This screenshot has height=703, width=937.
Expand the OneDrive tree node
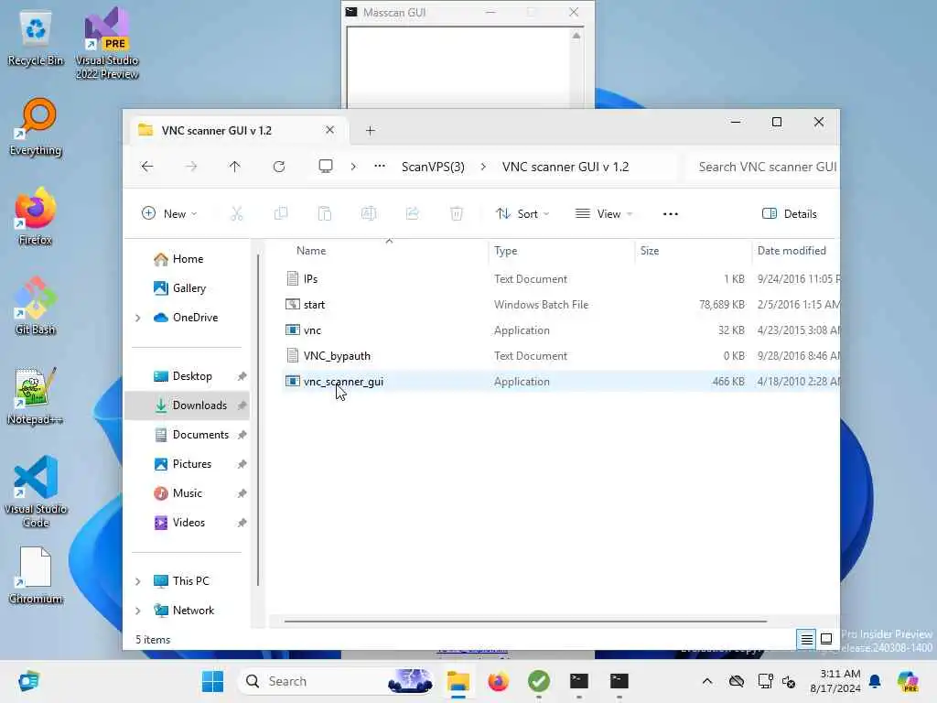point(138,318)
